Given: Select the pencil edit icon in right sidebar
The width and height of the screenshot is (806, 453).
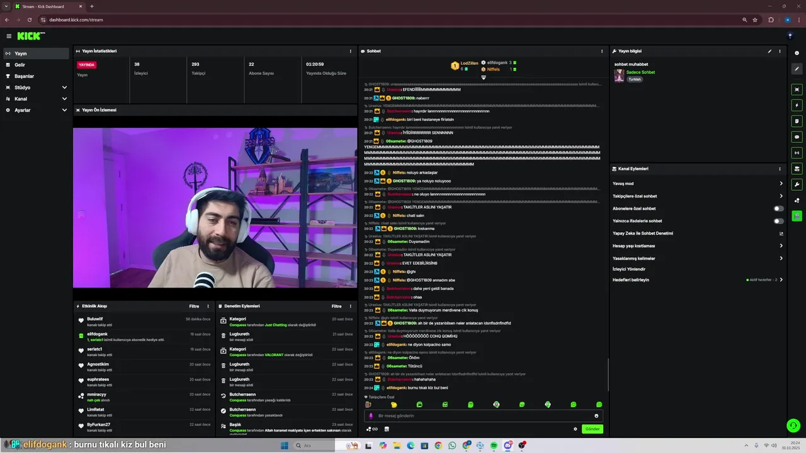Looking at the screenshot, I should pos(797,69).
